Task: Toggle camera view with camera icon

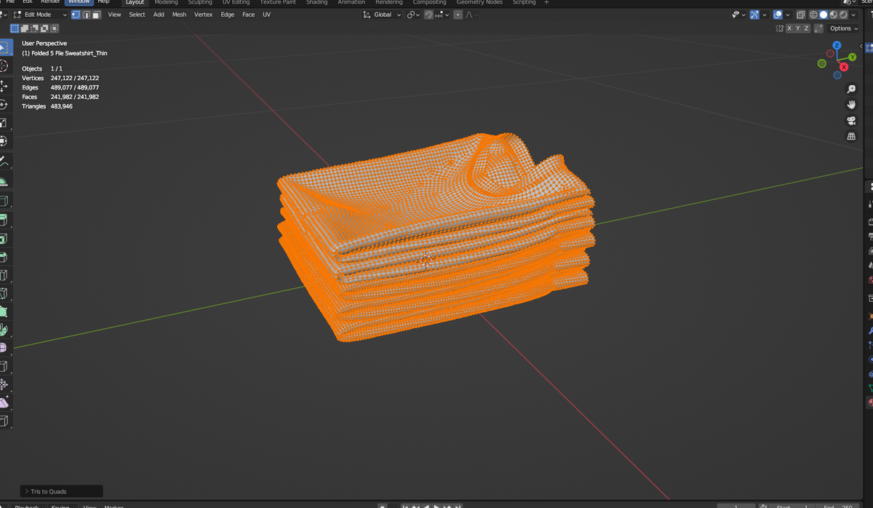Action: tap(851, 120)
